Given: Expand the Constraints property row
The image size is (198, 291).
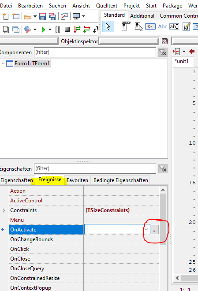Looking at the screenshot, I should 4,210.
